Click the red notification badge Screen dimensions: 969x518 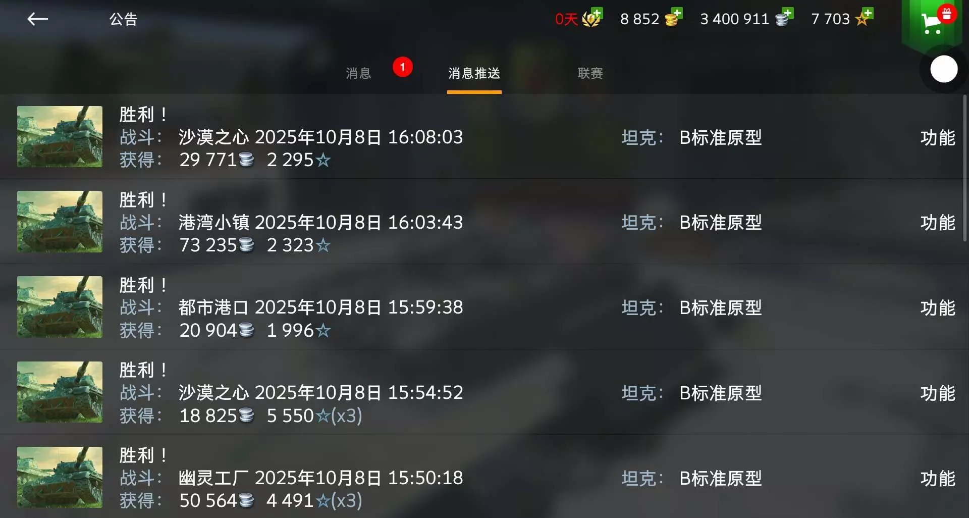click(x=402, y=67)
